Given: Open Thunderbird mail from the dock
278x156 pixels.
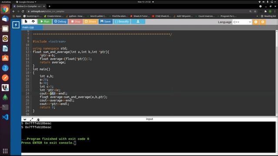Looking at the screenshot, I should (x=5, y=19).
